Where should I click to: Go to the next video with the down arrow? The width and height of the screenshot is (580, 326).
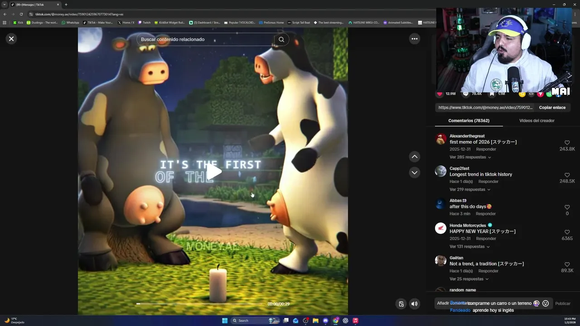414,173
